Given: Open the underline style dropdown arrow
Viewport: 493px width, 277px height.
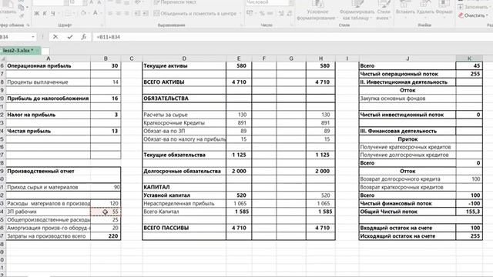Looking at the screenshot, I should (x=59, y=14).
